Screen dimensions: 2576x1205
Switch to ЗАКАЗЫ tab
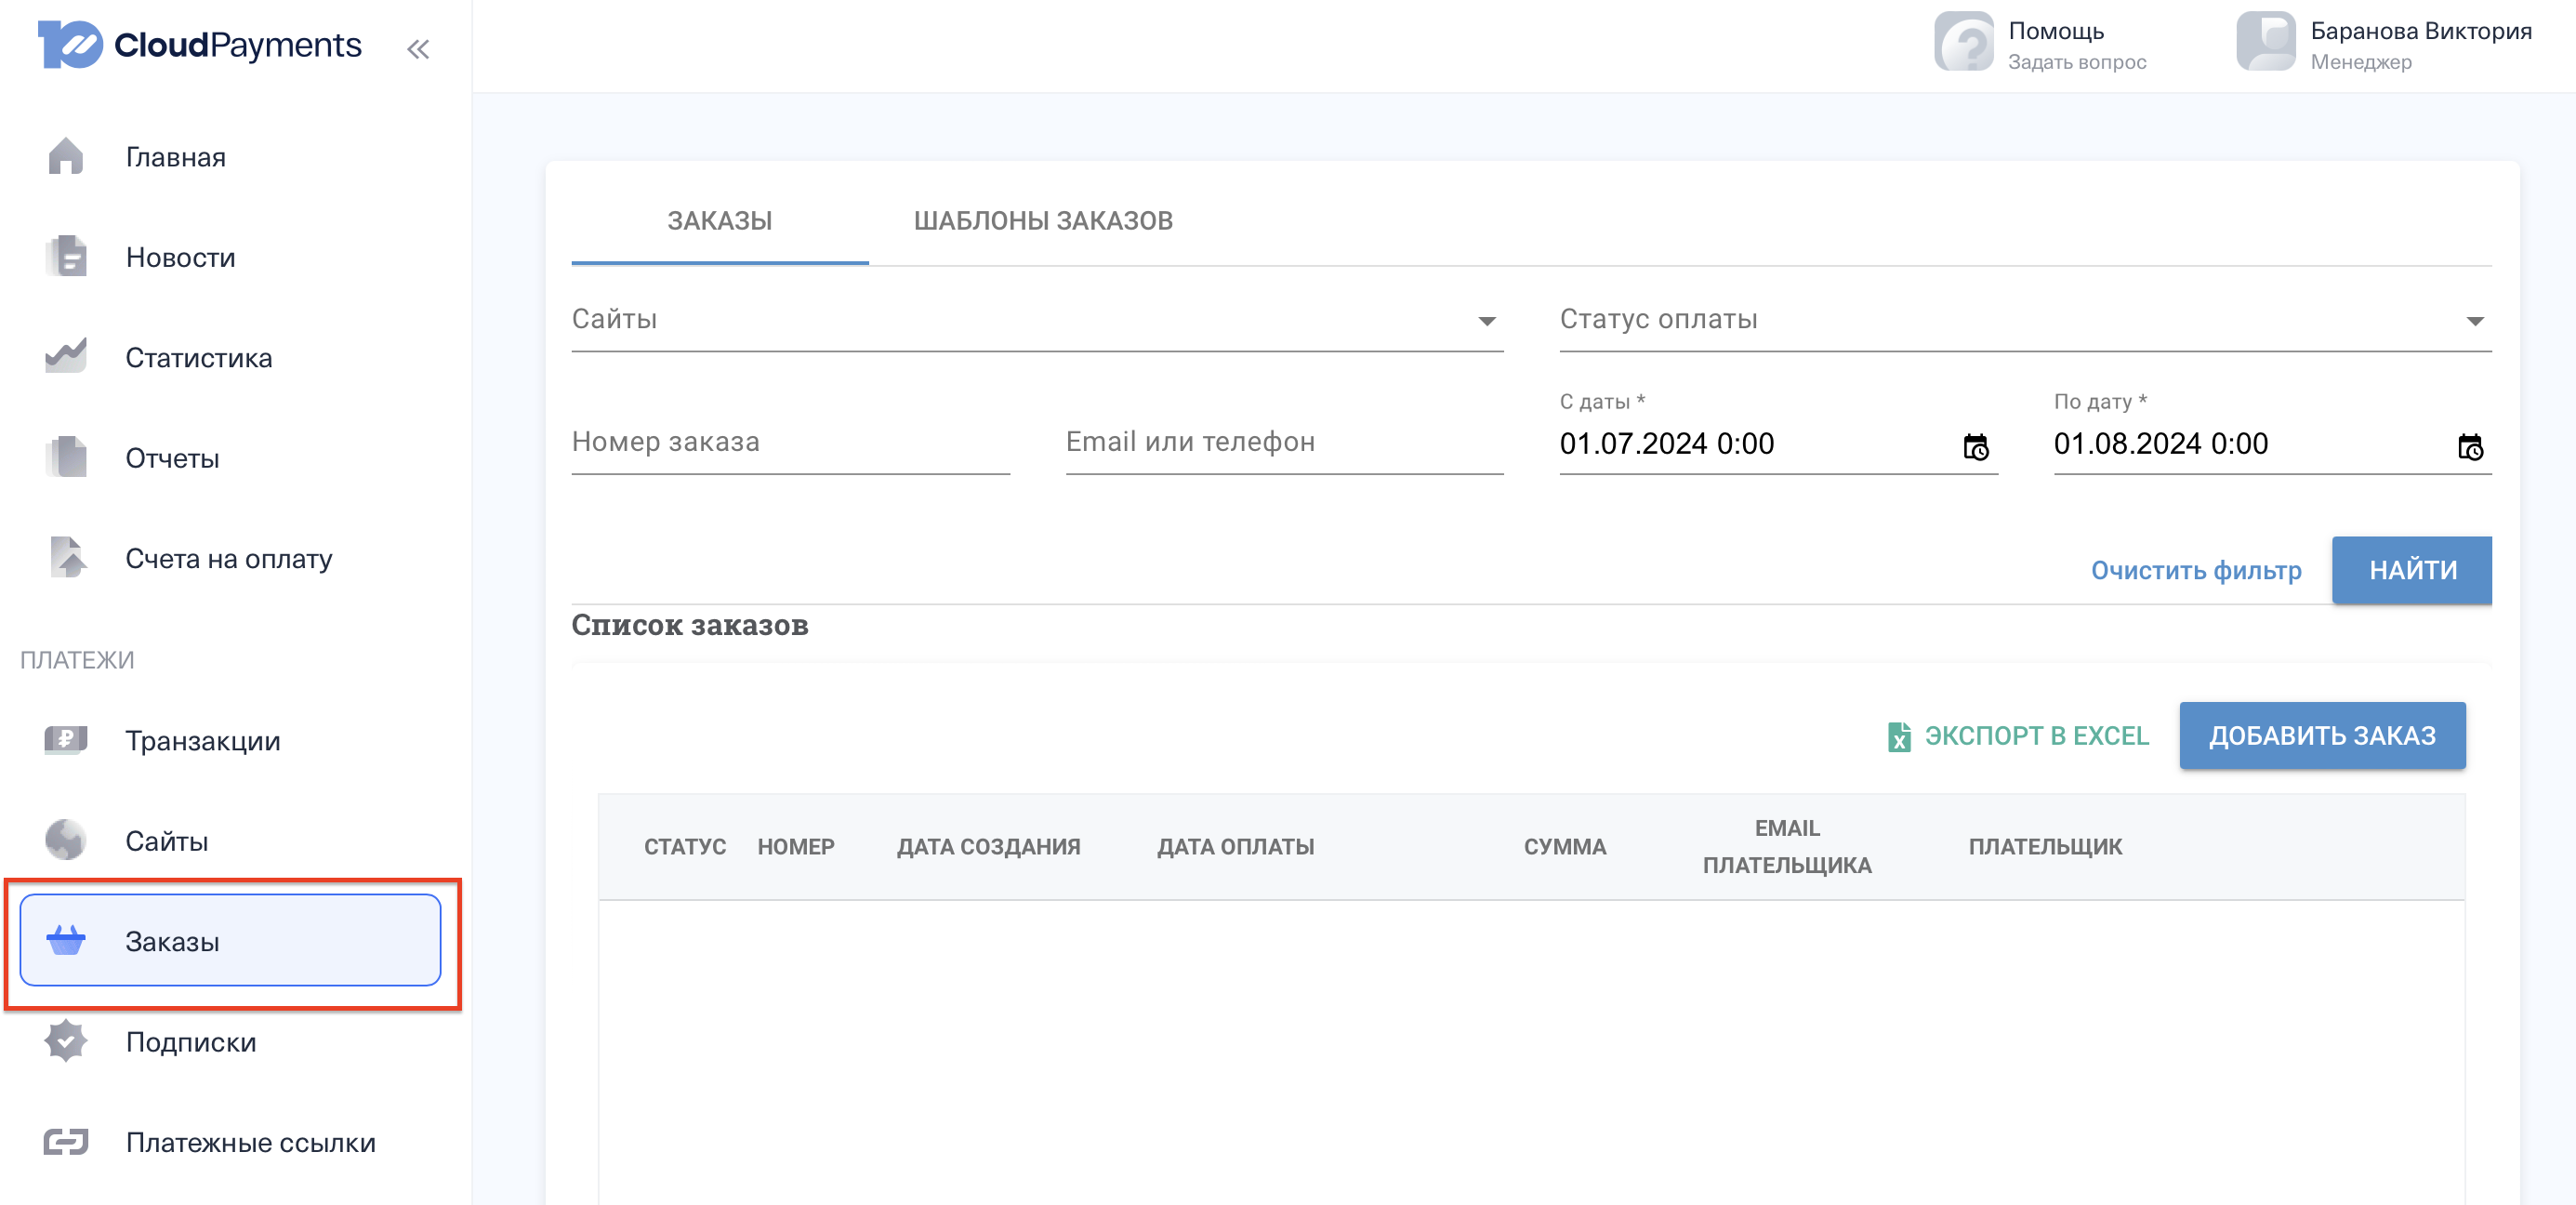(x=720, y=220)
